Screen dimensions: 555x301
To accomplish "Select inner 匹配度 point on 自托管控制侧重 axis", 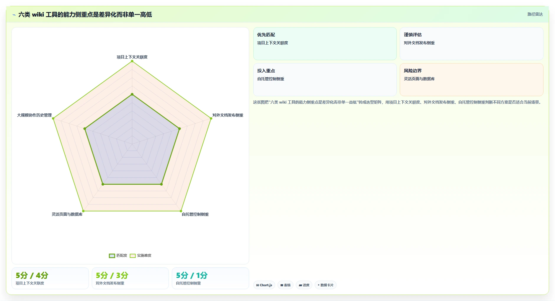I will (x=161, y=184).
